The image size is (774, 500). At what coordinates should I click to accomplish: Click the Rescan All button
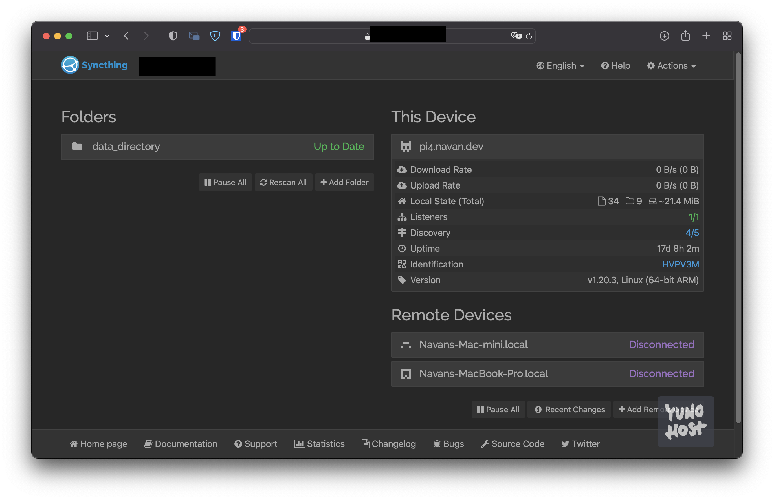(x=283, y=182)
